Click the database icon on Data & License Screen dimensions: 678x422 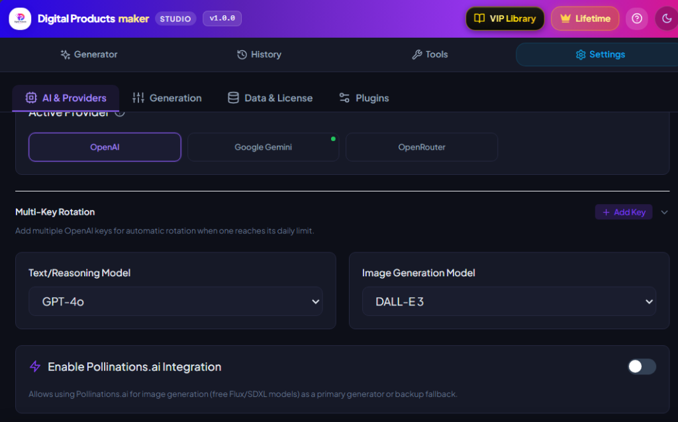(x=234, y=98)
